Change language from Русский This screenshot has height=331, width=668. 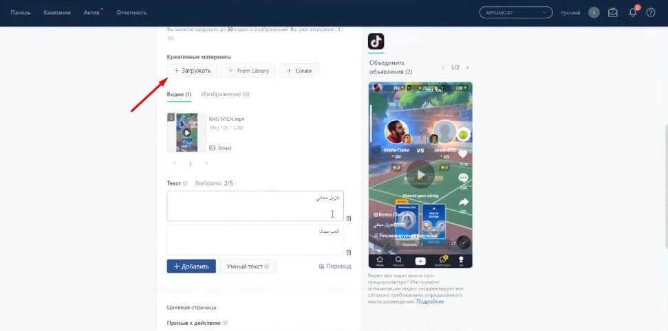tap(570, 13)
